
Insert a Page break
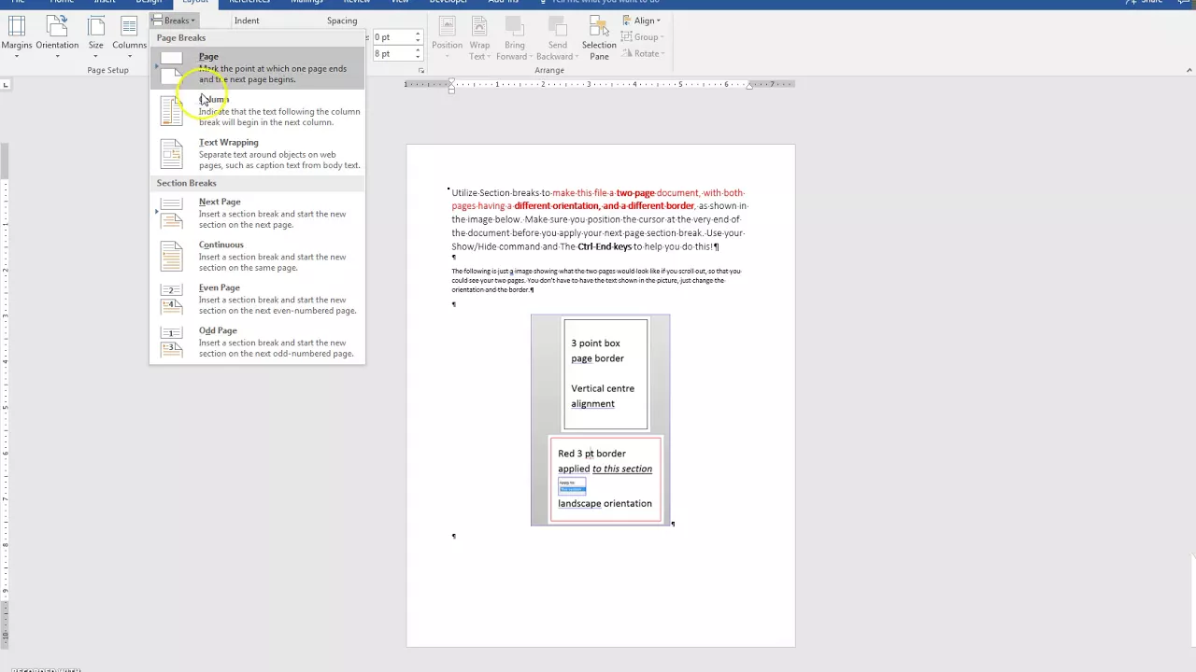tap(257, 68)
